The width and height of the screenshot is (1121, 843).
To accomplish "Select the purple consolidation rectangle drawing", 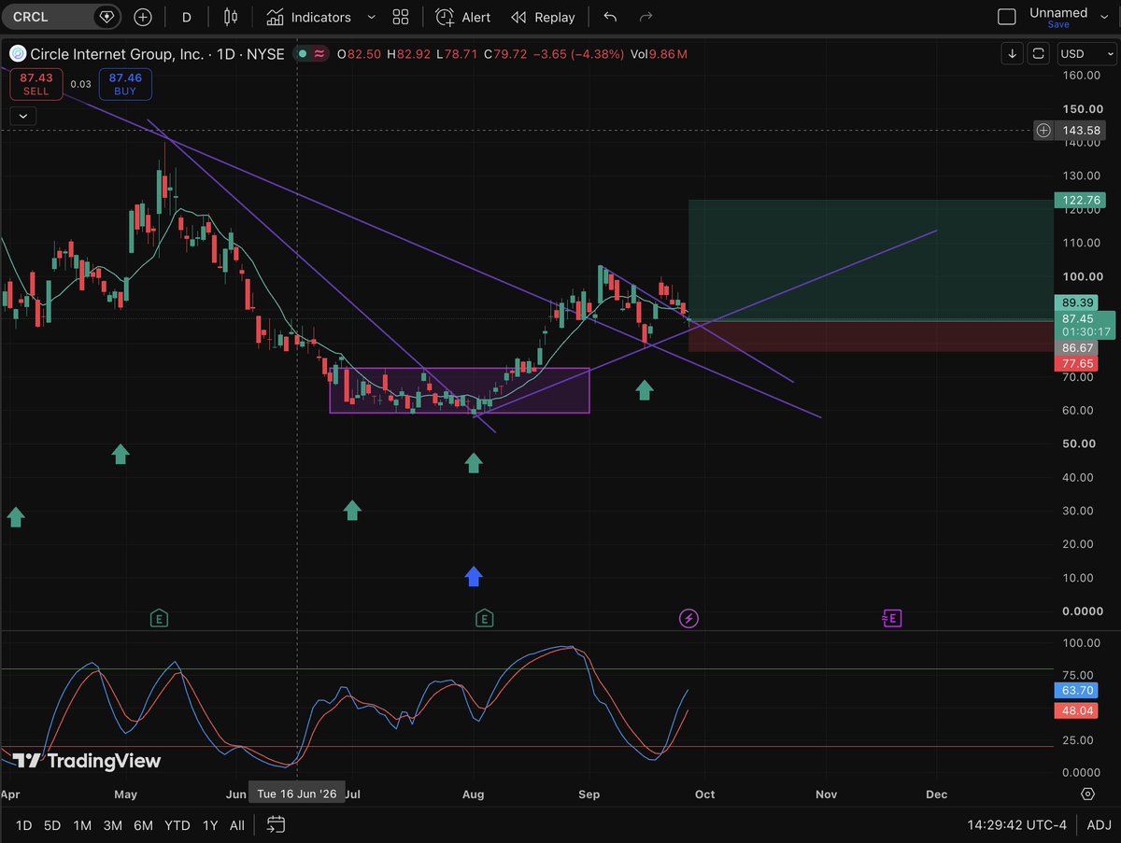I will pos(460,390).
